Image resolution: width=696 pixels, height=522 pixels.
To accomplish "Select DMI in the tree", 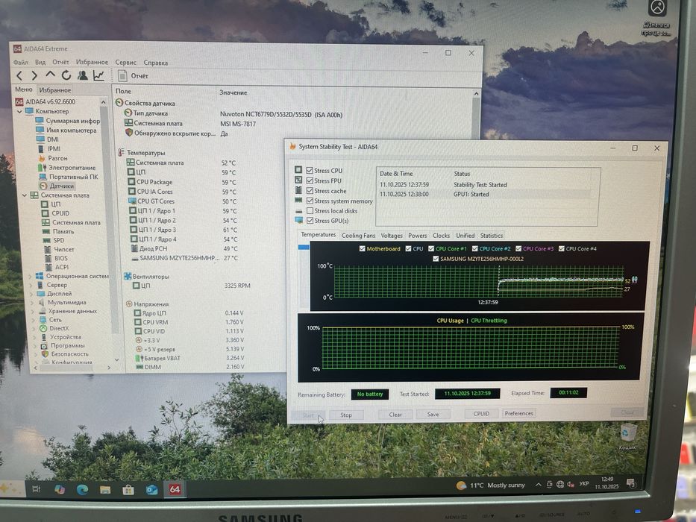I will tap(48, 139).
